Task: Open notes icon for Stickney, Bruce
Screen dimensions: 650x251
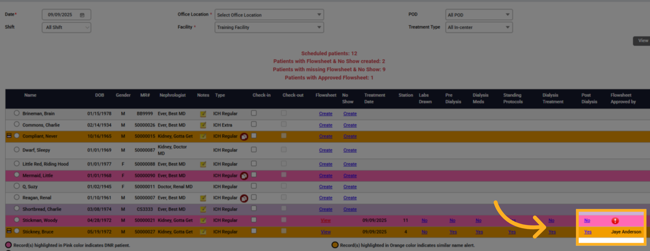Action: pyautogui.click(x=203, y=232)
